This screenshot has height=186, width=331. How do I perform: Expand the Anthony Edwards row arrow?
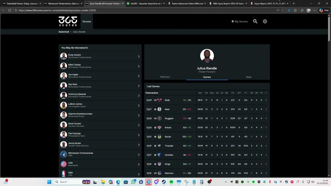(x=139, y=96)
